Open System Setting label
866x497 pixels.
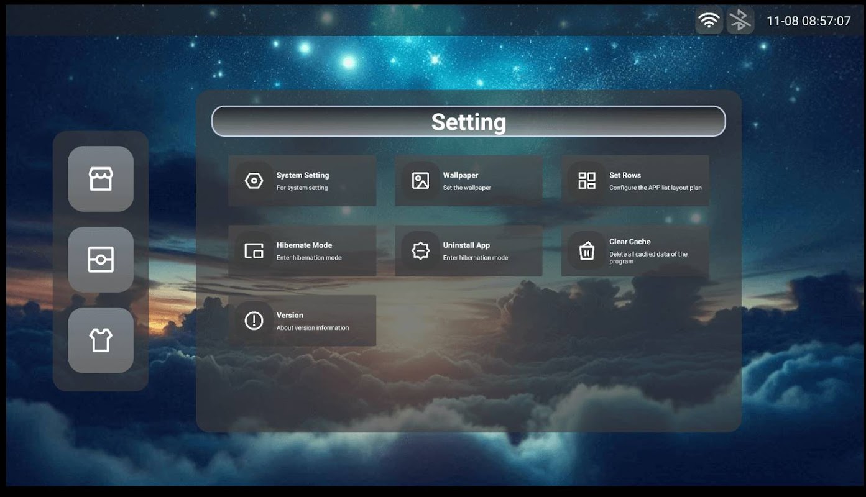tap(303, 175)
